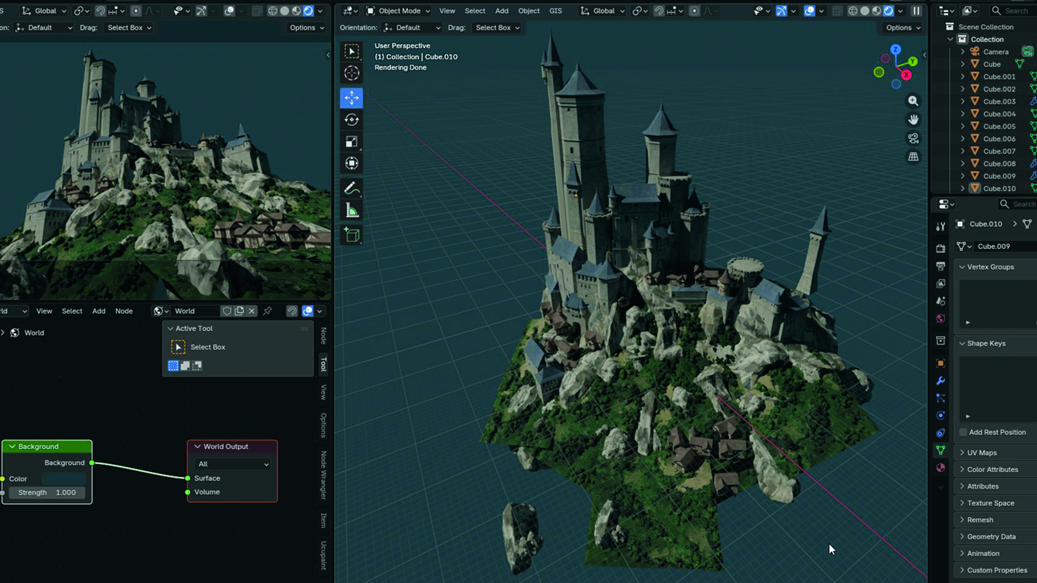Select the Annotate tool
This screenshot has height=583, width=1037.
point(352,188)
